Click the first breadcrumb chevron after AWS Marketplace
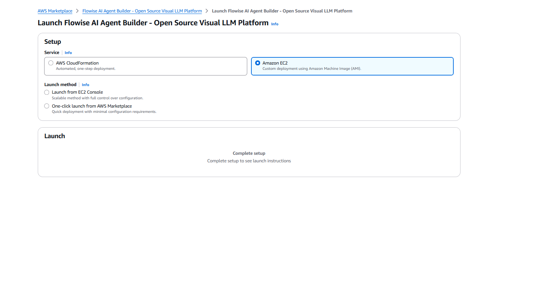The width and height of the screenshot is (533, 299). [x=77, y=11]
